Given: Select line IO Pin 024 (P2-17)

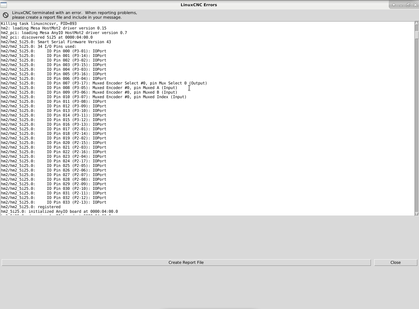Looking at the screenshot, I should 54,161.
